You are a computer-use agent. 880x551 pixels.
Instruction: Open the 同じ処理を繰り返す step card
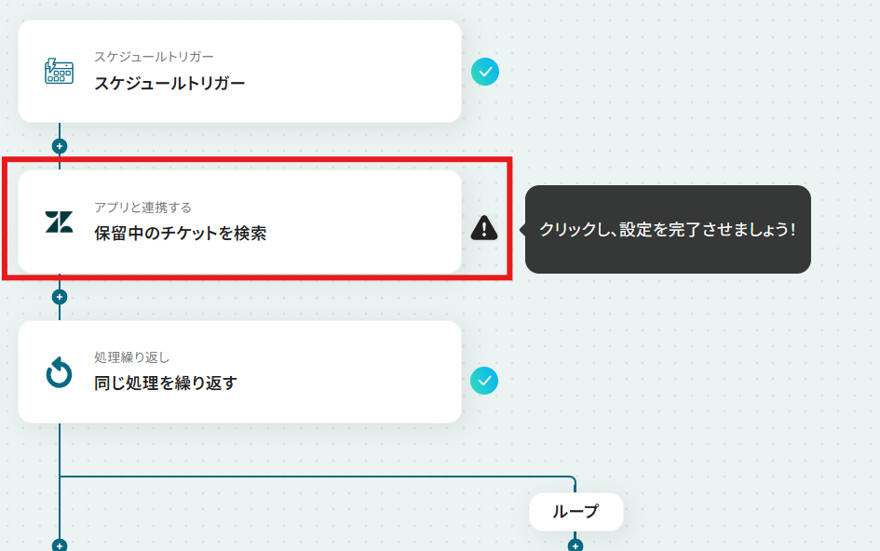(x=239, y=372)
